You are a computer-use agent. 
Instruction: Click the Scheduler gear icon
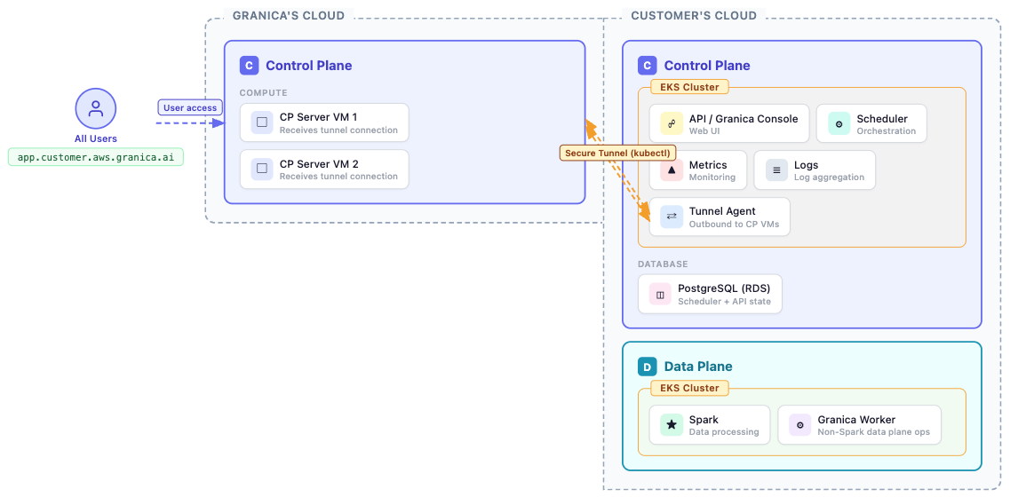tap(839, 123)
